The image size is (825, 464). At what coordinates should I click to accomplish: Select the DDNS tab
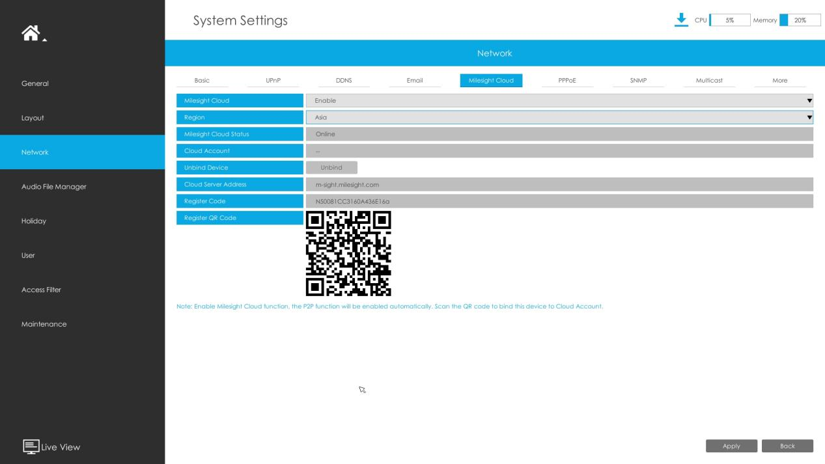[344, 81]
